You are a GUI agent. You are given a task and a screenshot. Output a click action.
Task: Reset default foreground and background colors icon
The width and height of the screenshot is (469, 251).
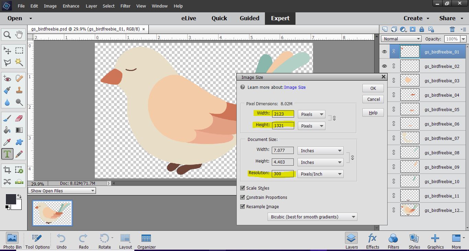[x=8, y=207]
